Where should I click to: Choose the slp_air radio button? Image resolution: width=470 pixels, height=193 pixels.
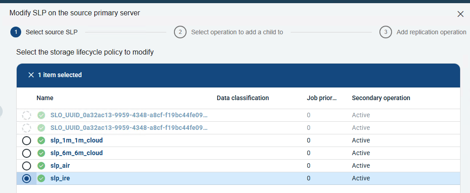pos(27,165)
